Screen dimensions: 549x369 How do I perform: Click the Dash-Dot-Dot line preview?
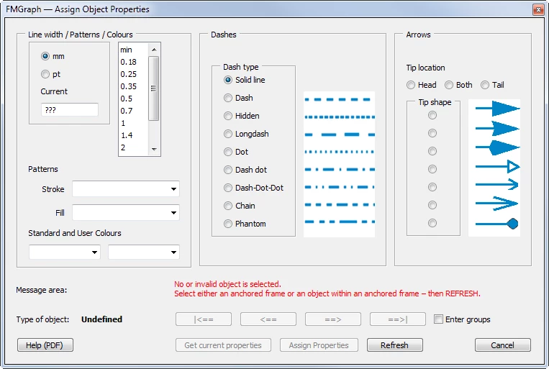(340, 187)
